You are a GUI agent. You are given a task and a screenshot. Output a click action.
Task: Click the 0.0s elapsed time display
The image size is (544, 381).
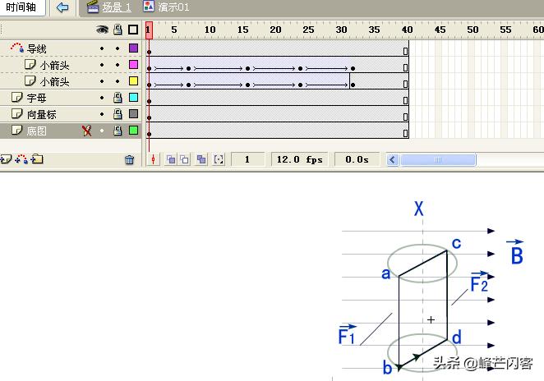point(357,159)
